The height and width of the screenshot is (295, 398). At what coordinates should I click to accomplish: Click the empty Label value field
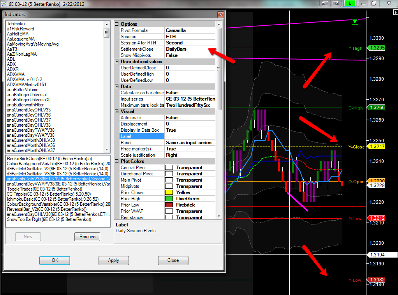coord(190,136)
